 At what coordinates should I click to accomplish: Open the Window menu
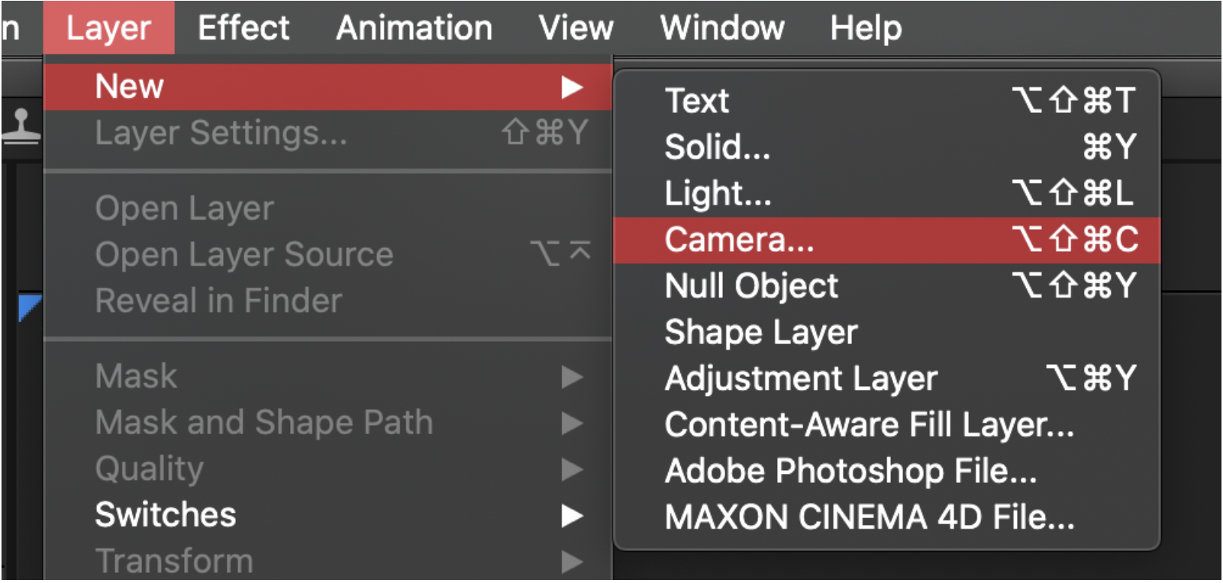pyautogui.click(x=722, y=28)
